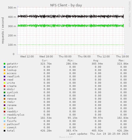The image size is (132, 140).
Task: Click the lookup orange legend swatch
Action: 5,70
